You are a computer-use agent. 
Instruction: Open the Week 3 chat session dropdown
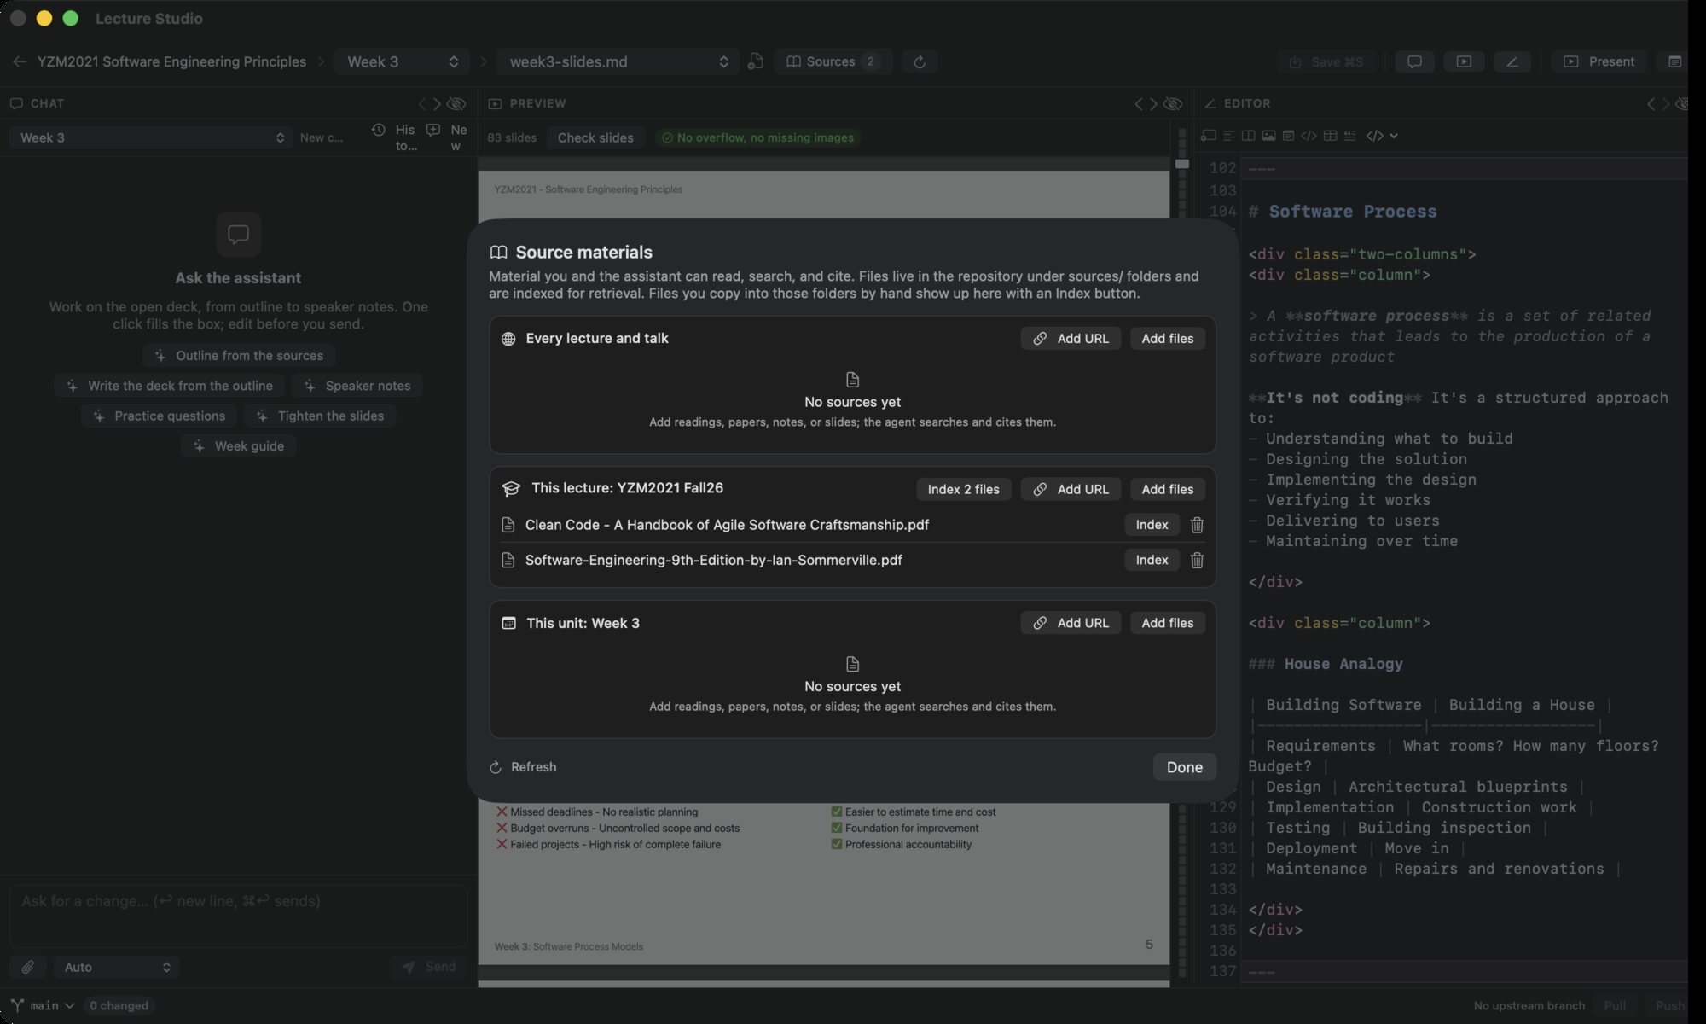[151, 137]
